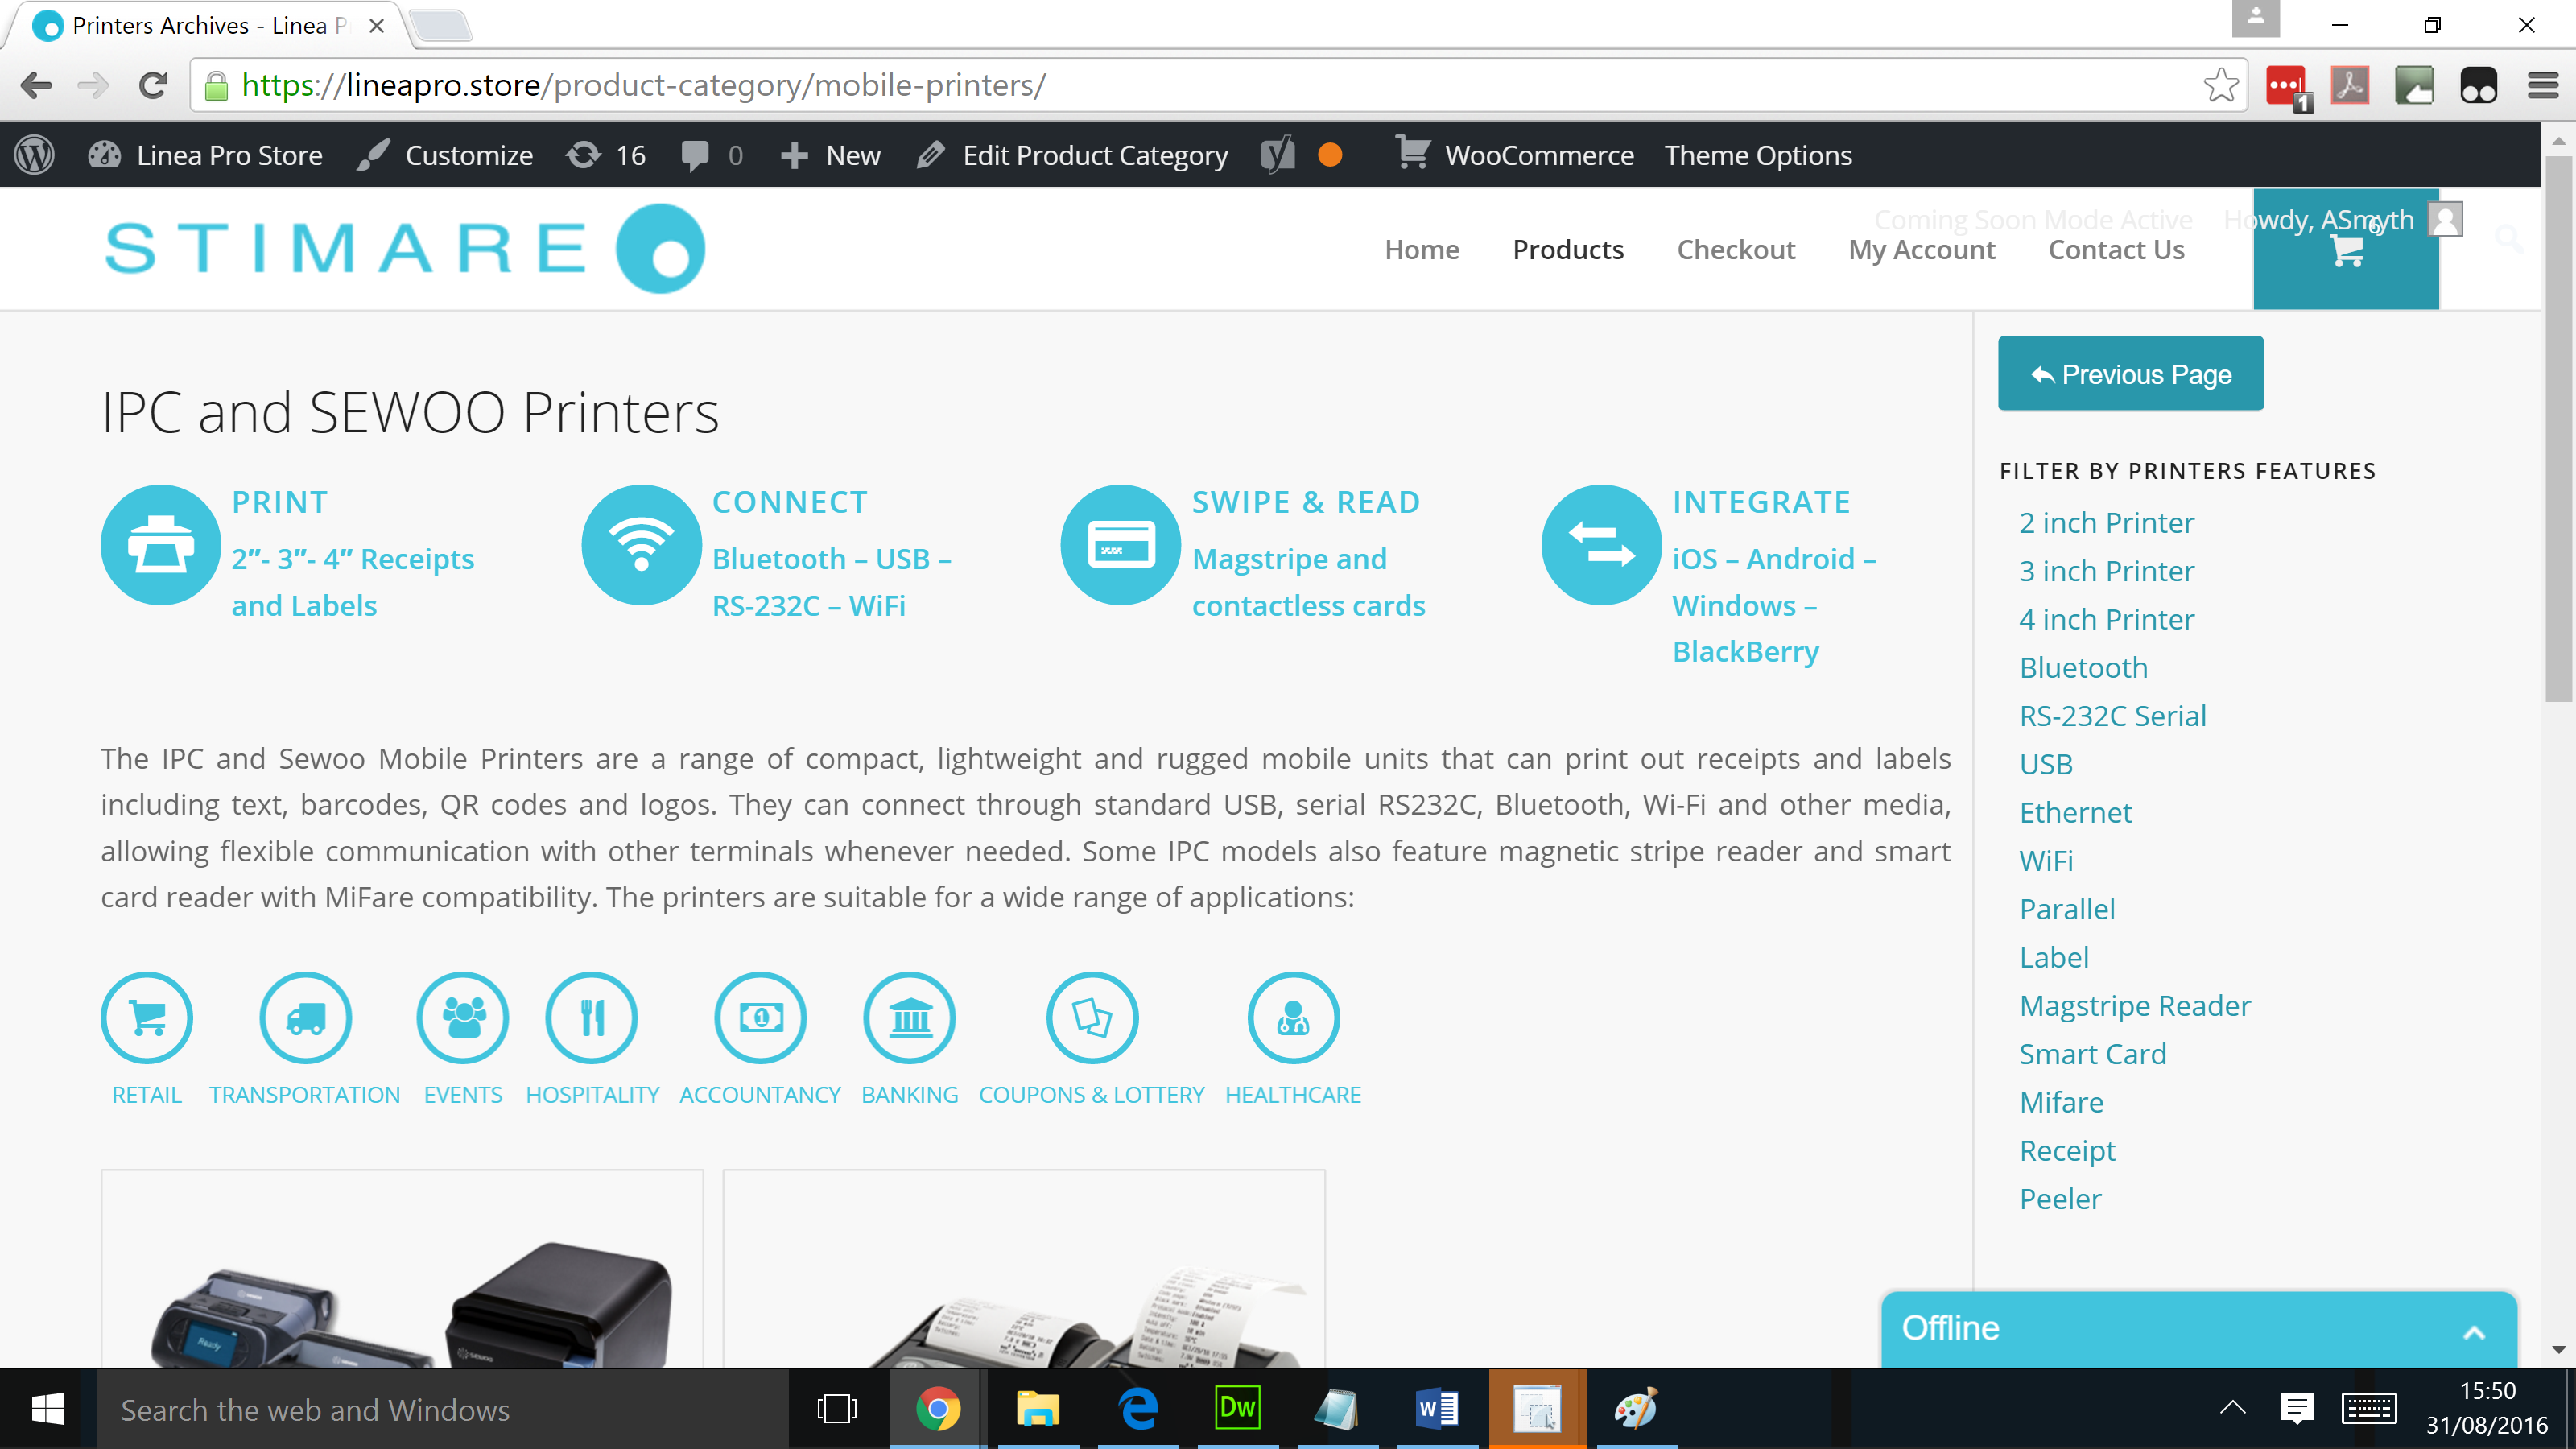Click the Connect WiFi circle icon
2576x1449 pixels.
click(641, 545)
